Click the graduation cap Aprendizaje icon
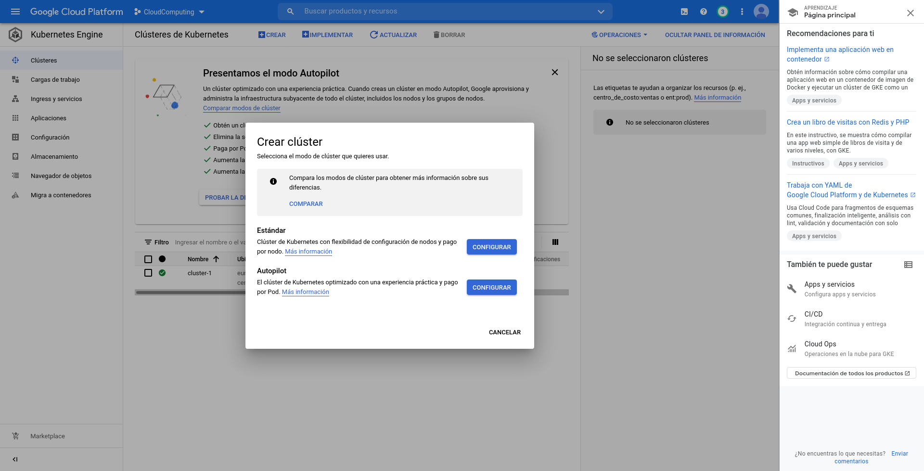Screen dimensions: 924x471 pyautogui.click(x=793, y=13)
